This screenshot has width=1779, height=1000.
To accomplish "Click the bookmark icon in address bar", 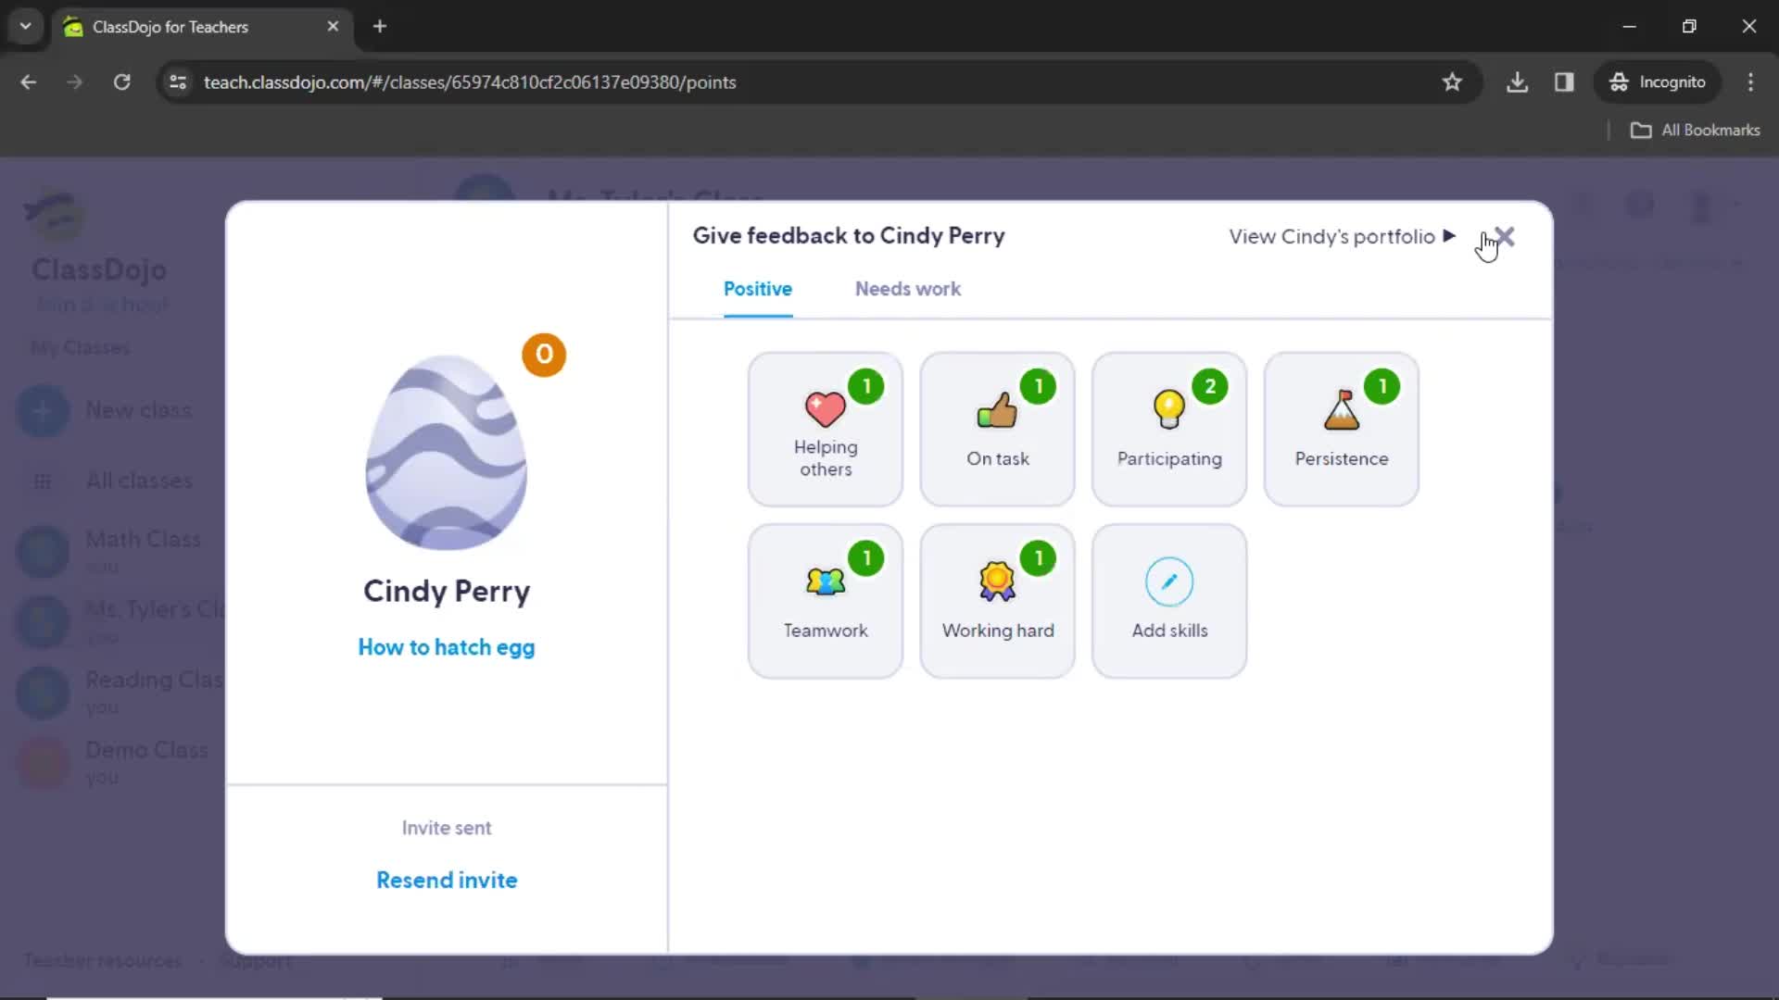I will tap(1453, 81).
